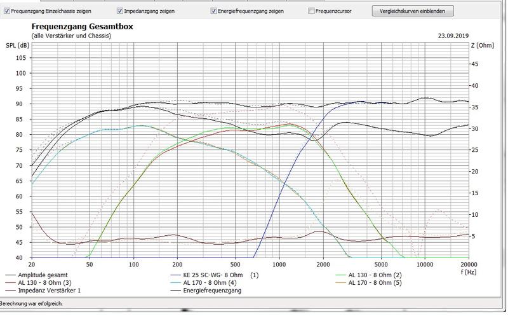
Task: Click '(alle Verstärker und Chassis)' subtitle
Action: pyautogui.click(x=70, y=36)
